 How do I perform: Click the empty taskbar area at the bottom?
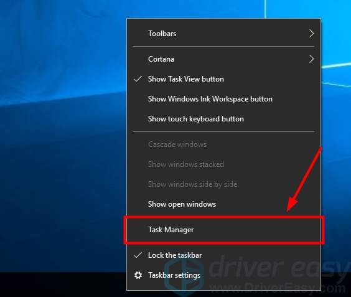pos(63,285)
